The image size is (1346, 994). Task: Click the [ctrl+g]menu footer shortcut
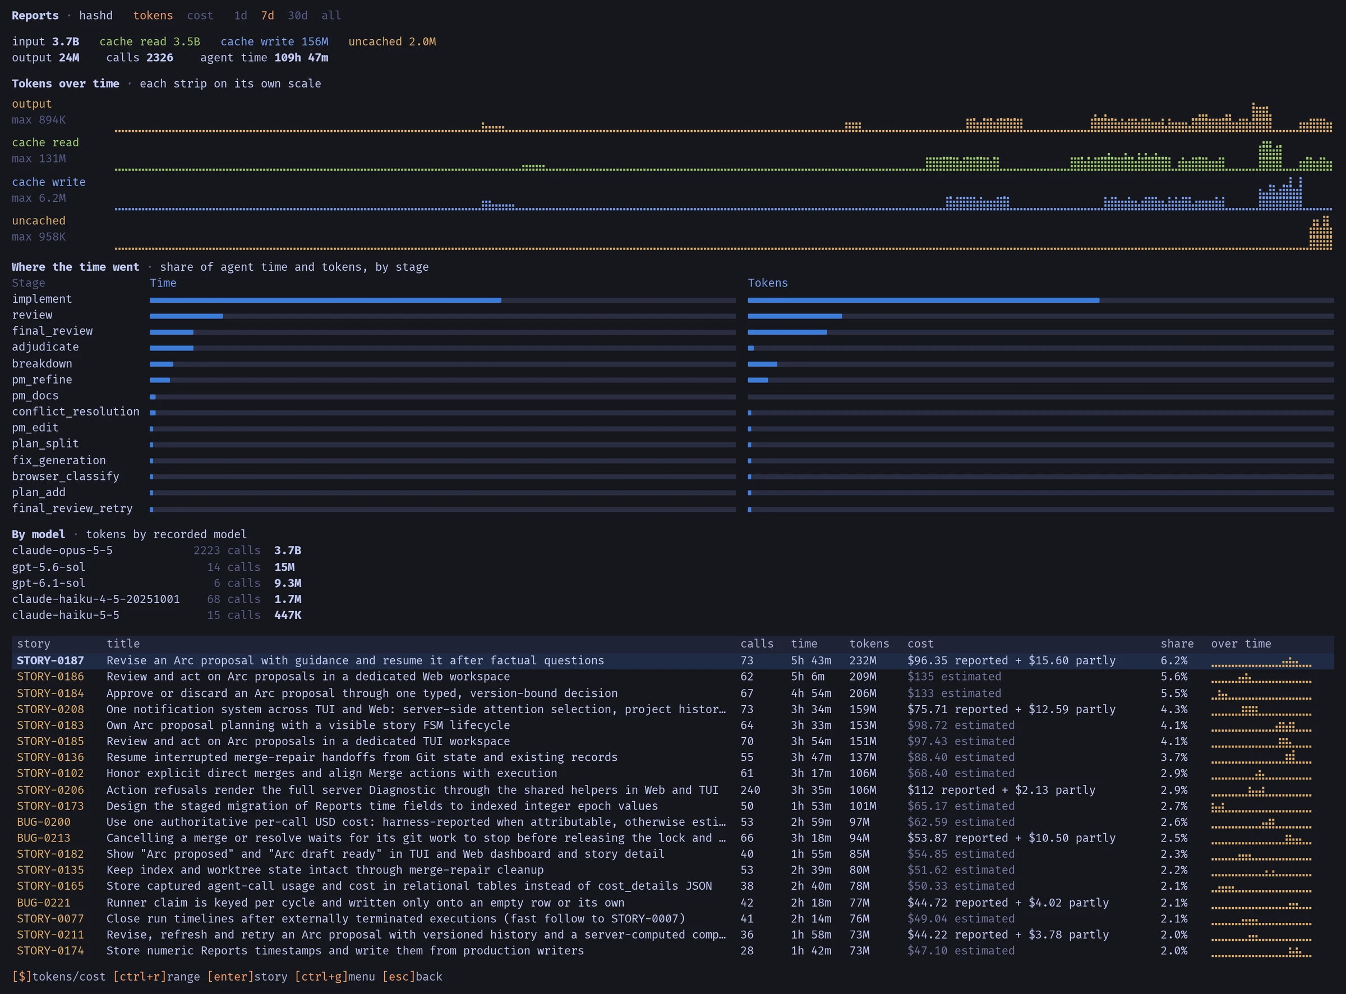(x=335, y=977)
